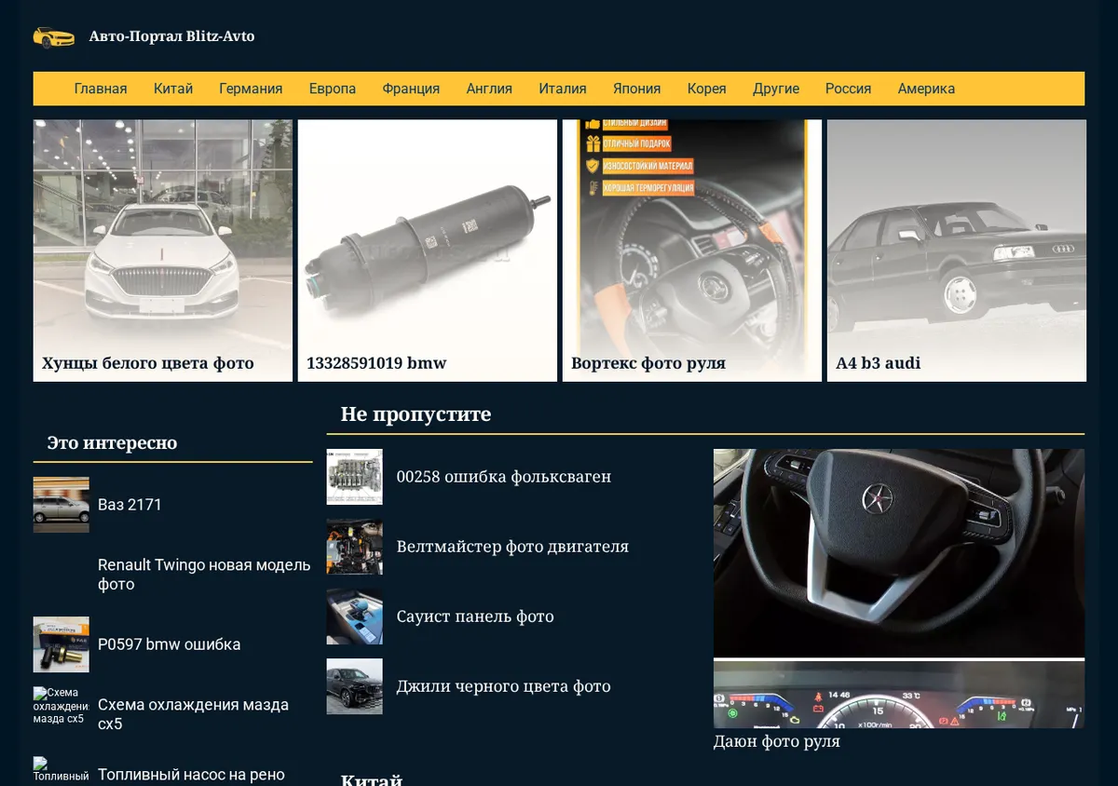Image resolution: width=1118 pixels, height=786 pixels.
Task: Click the Велтмайстер engine thumbnail image
Action: [x=354, y=547]
